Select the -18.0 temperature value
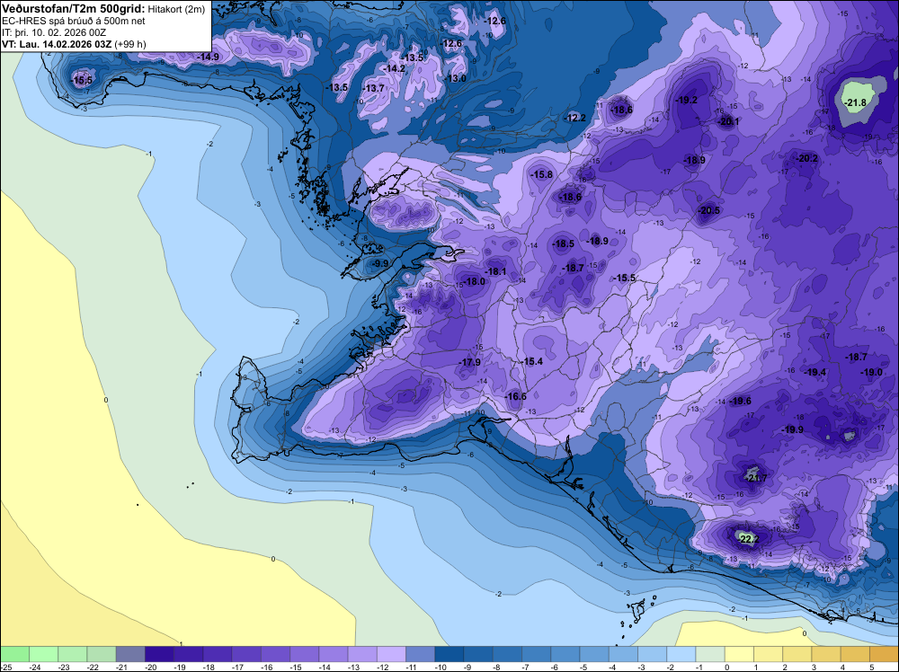The height and width of the screenshot is (672, 899). pyautogui.click(x=475, y=281)
